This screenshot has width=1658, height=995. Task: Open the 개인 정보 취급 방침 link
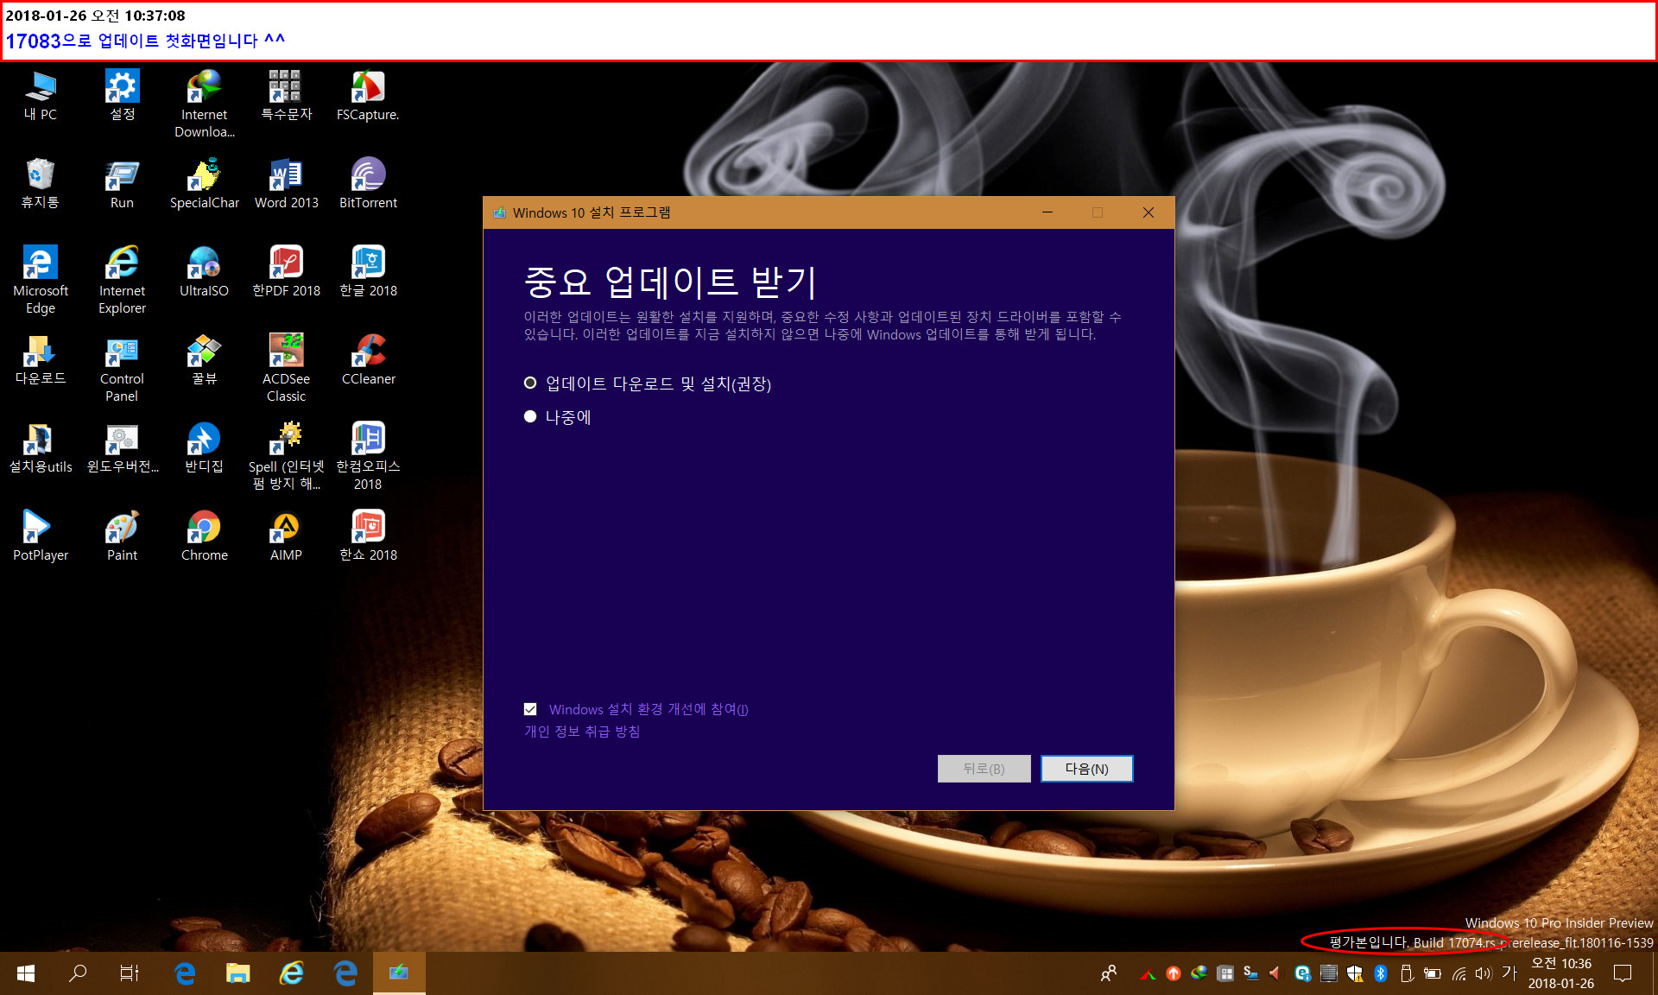coord(582,732)
